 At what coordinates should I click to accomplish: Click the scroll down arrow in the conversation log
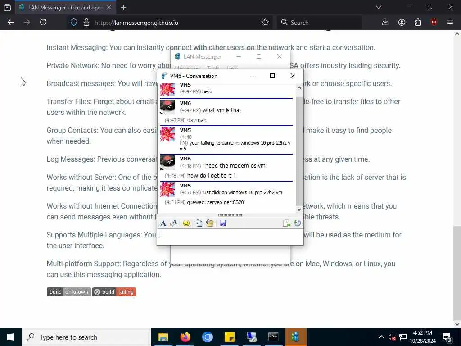click(x=299, y=210)
